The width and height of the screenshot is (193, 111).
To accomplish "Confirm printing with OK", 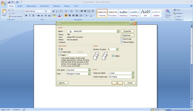I will [117, 83].
